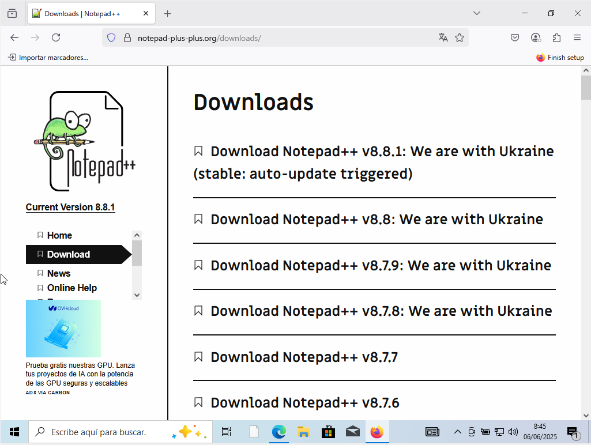Open the Extensions panel
591x445 pixels.
(557, 37)
